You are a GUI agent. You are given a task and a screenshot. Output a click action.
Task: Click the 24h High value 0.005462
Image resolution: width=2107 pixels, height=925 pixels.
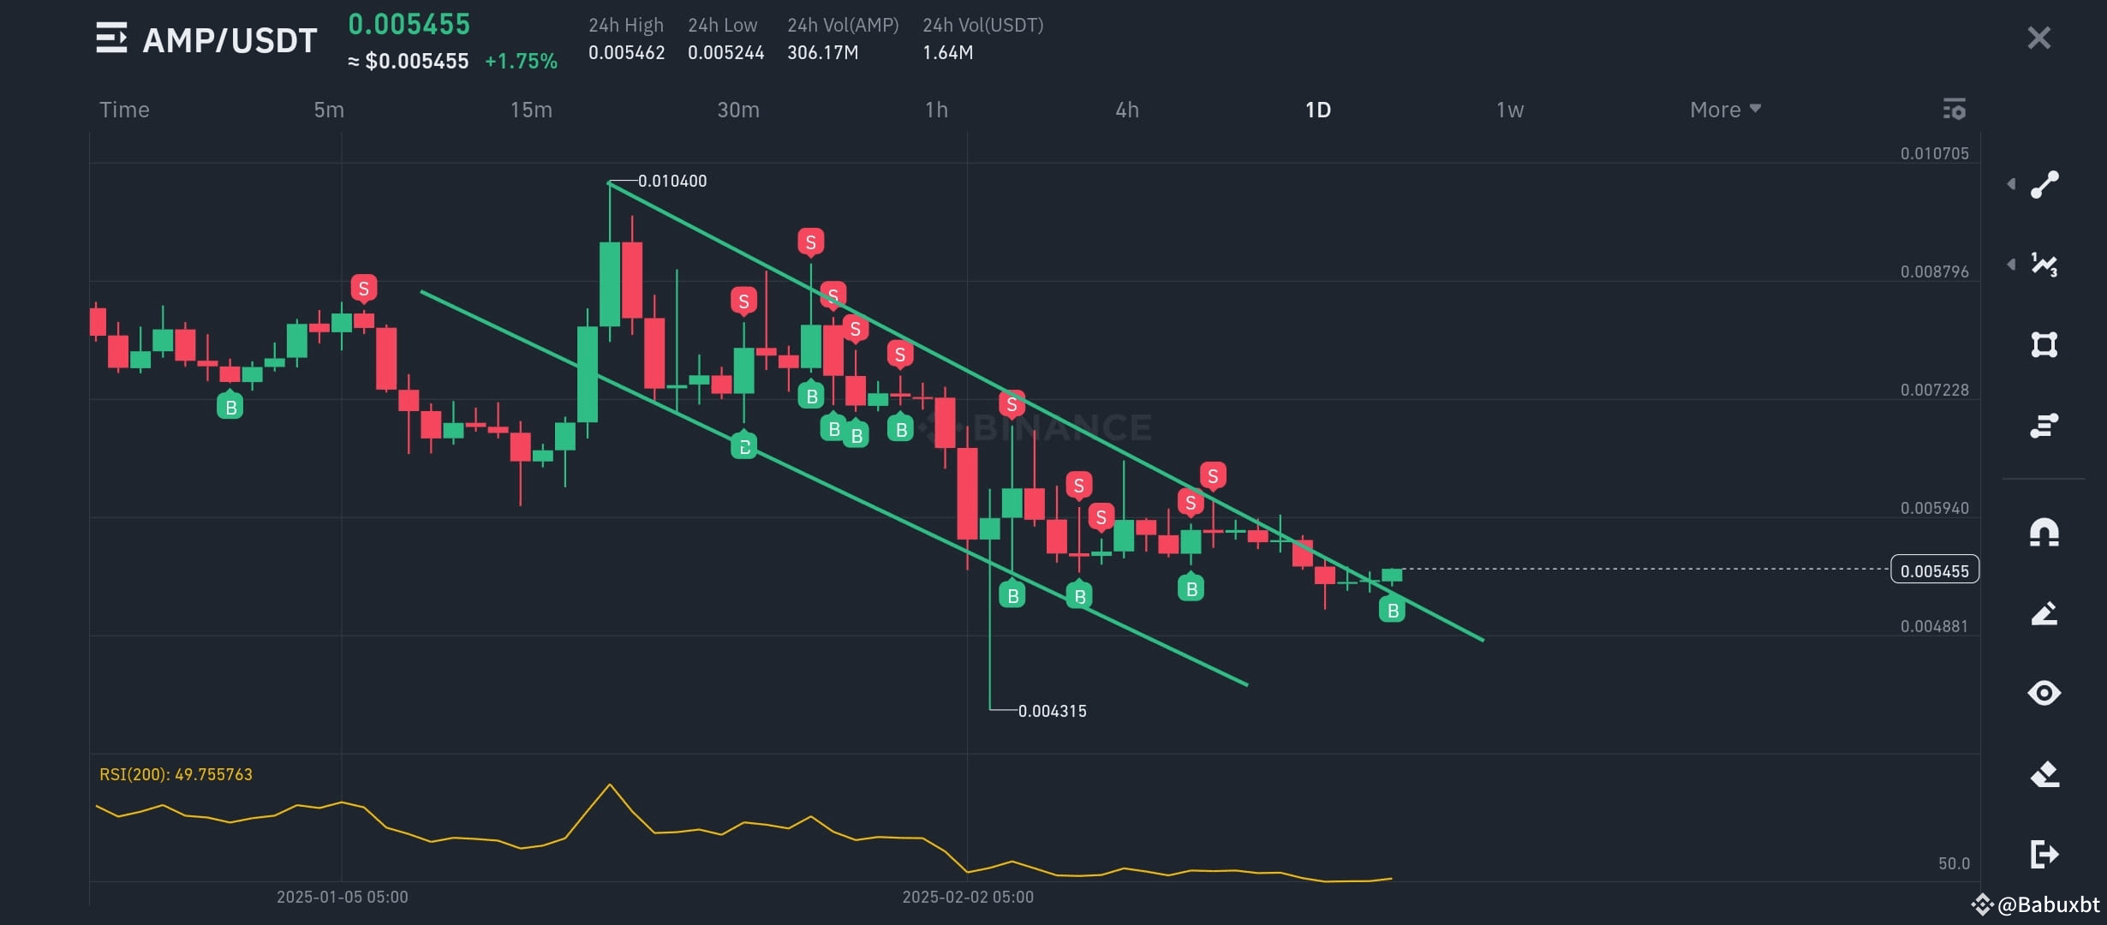point(626,52)
